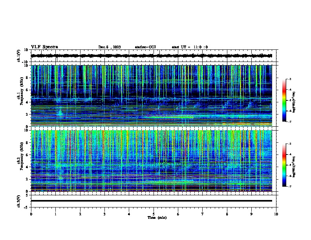
Task: Click the ch.1 spectrogram color scale bar
Action: click(284, 100)
